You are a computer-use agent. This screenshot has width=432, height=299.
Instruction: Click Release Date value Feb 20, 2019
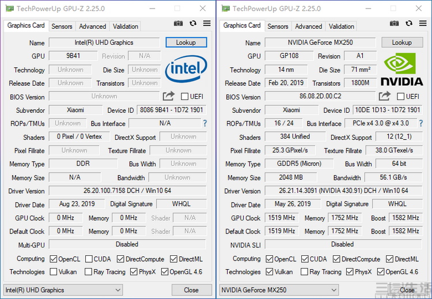pyautogui.click(x=286, y=83)
